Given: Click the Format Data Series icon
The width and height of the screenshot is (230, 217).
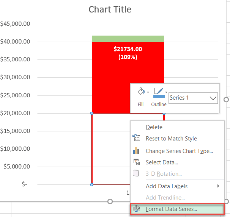Looking at the screenshot, I should [x=136, y=209].
